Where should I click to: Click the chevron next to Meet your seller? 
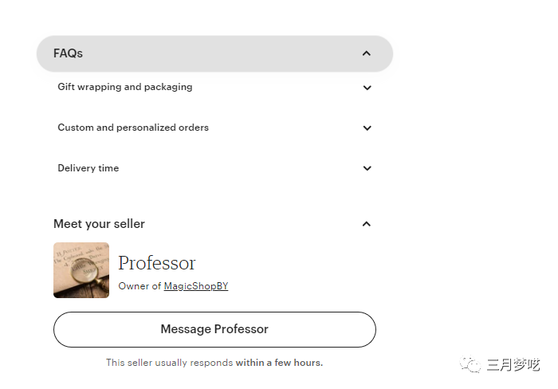point(367,224)
